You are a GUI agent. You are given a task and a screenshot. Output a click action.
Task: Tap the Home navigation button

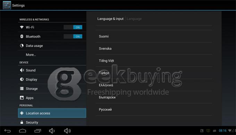pos(23,131)
